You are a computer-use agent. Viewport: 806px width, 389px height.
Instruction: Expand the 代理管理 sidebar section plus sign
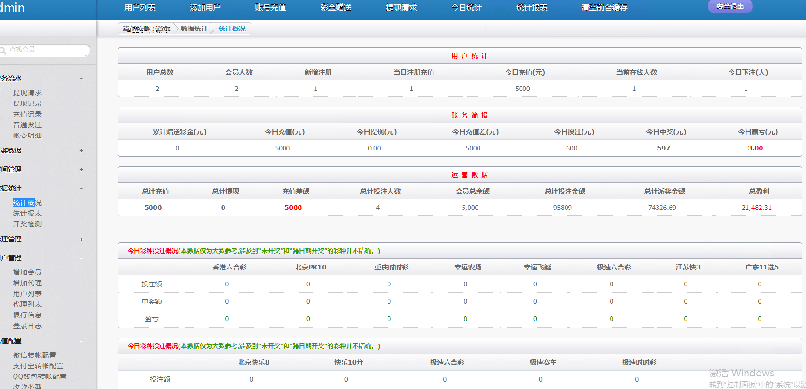(81, 239)
